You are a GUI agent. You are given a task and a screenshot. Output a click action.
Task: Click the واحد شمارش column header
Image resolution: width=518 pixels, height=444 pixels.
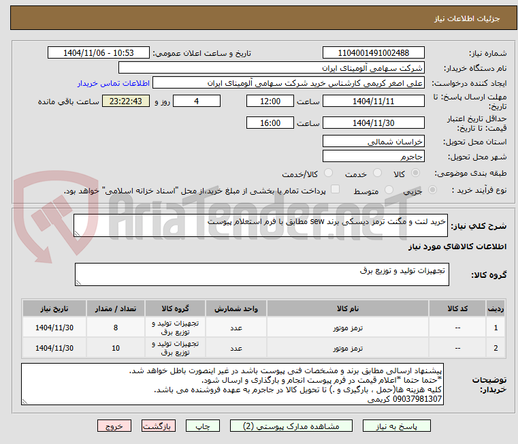(236, 308)
